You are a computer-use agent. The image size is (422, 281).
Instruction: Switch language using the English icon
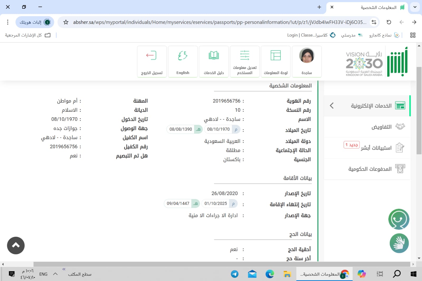coord(183,56)
